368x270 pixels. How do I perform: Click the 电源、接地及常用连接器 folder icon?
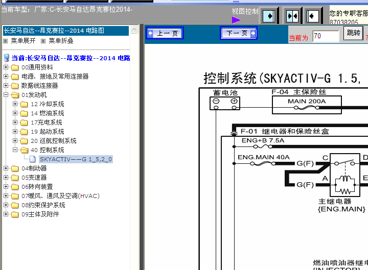15,77
